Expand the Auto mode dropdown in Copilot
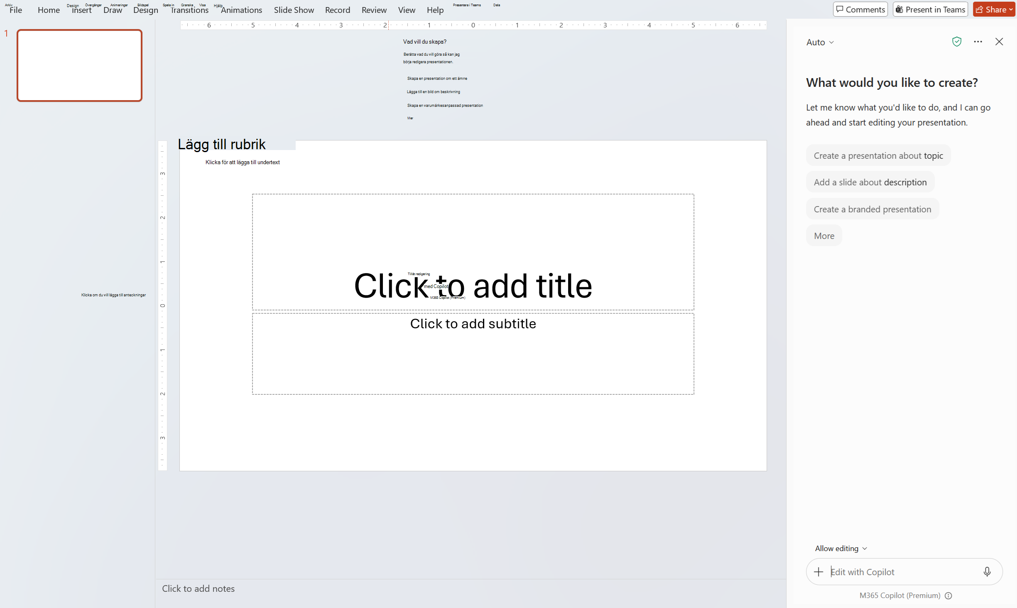The height and width of the screenshot is (608, 1017). pos(820,42)
